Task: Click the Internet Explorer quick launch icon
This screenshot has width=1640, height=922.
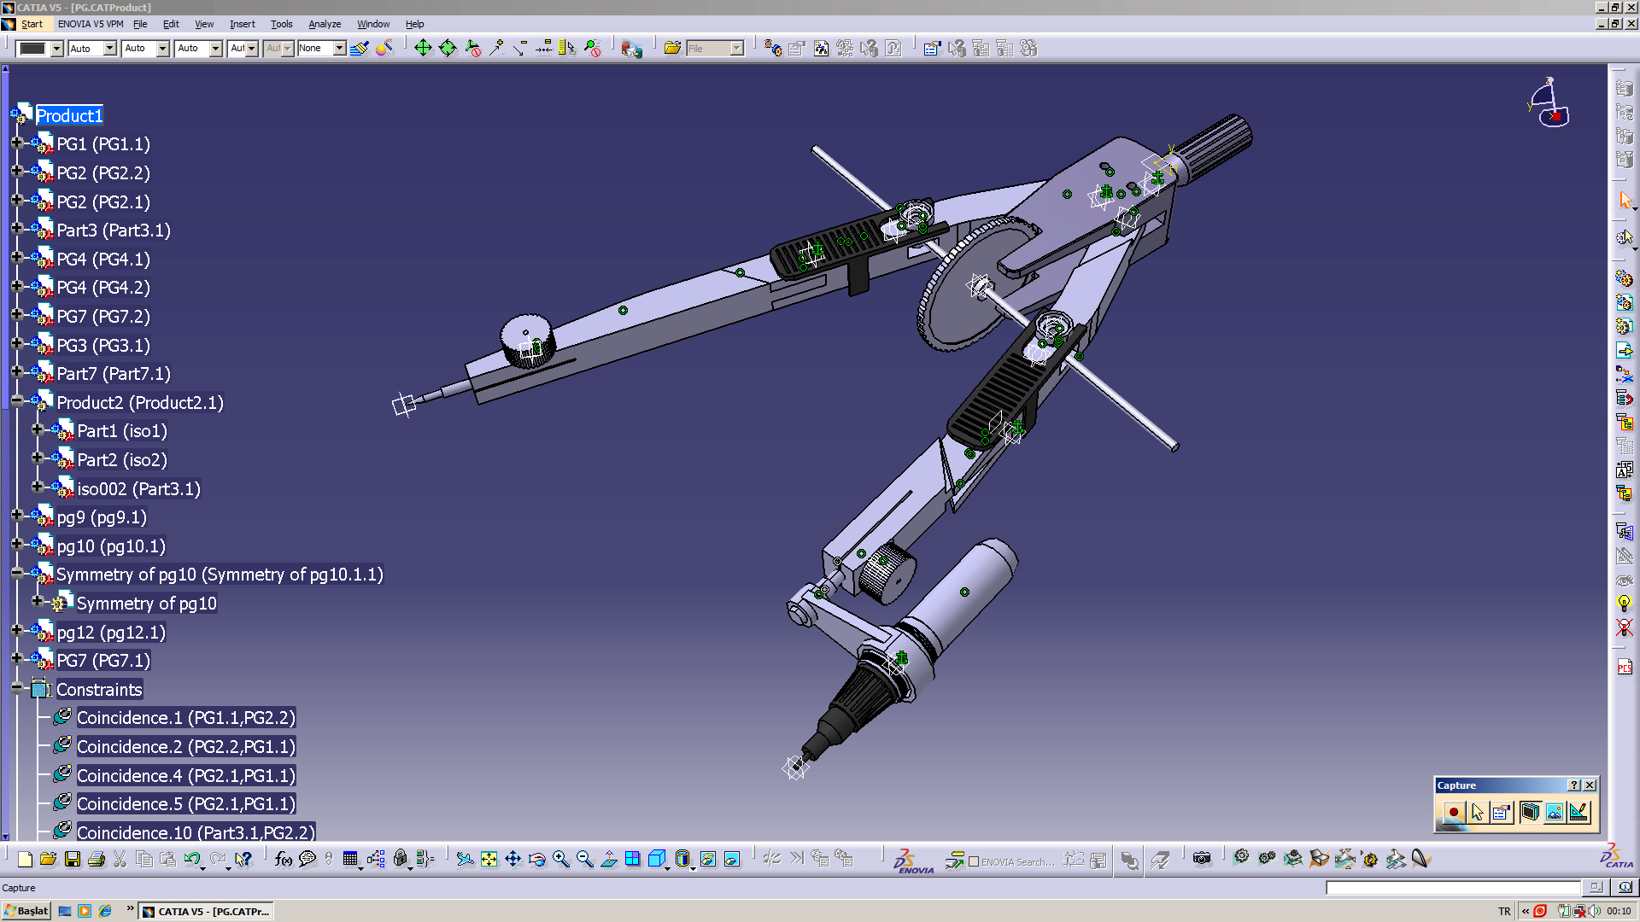Action: pyautogui.click(x=105, y=911)
